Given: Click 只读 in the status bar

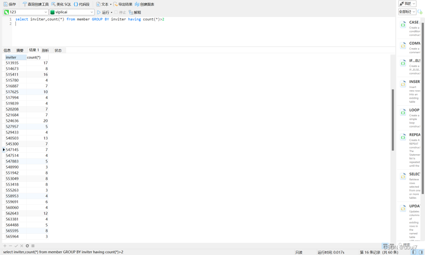Looking at the screenshot, I should tap(299, 252).
